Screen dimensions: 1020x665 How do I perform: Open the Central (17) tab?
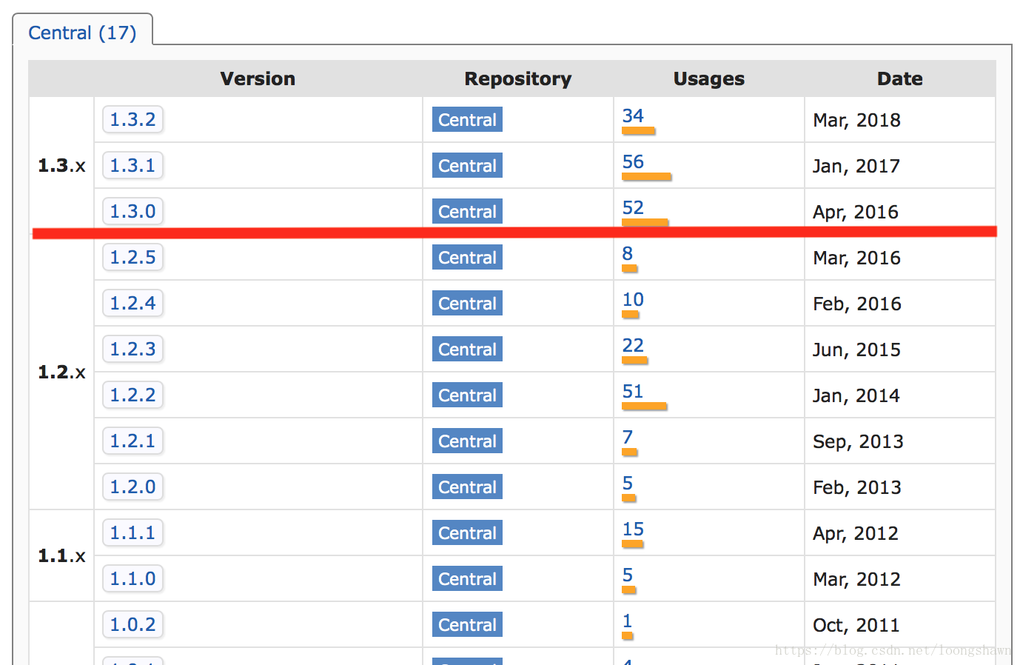point(82,33)
